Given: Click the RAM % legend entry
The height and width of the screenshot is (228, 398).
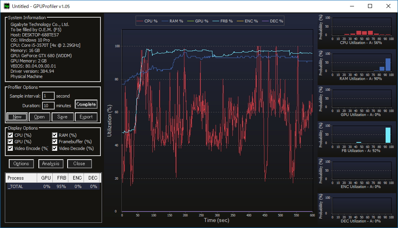Looking at the screenshot, I should tap(173, 21).
